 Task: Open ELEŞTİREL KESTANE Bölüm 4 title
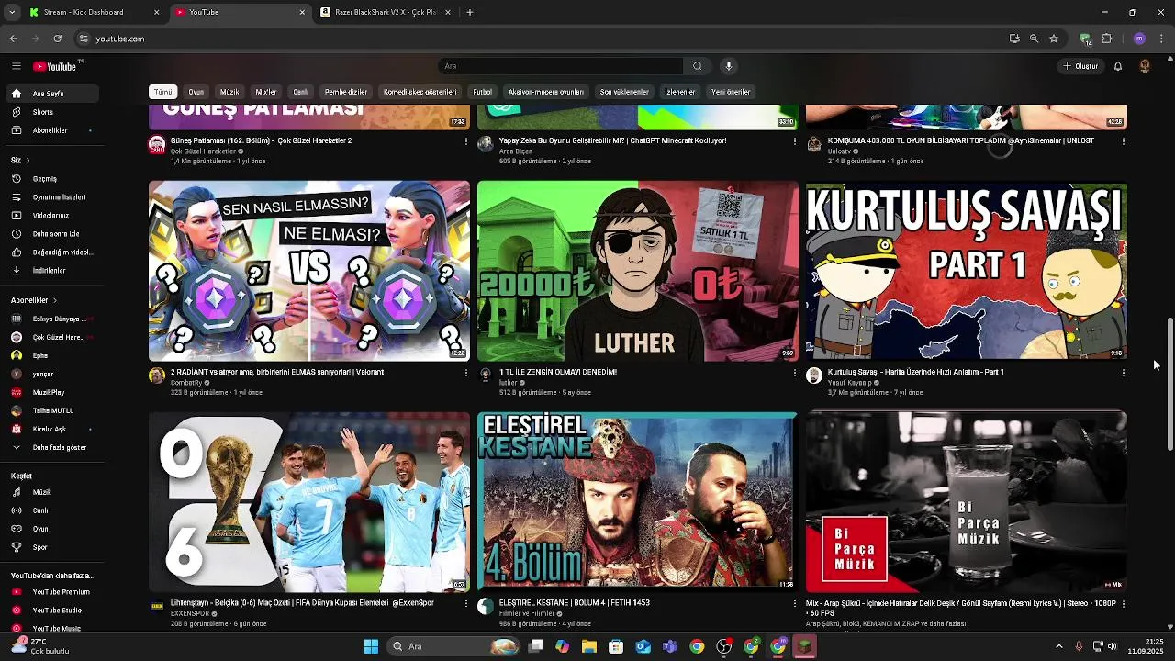coord(575,603)
